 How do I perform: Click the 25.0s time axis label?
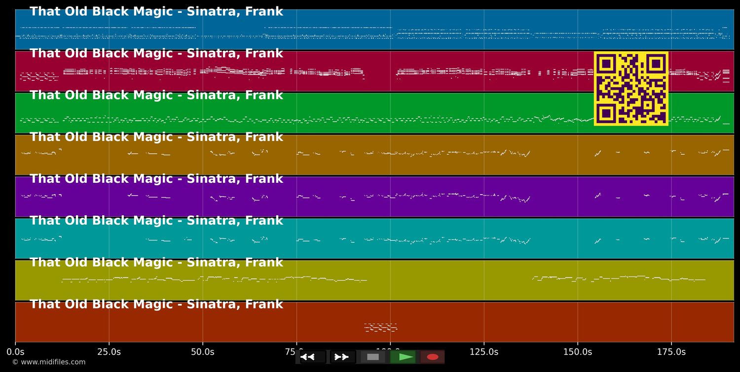pos(109,352)
